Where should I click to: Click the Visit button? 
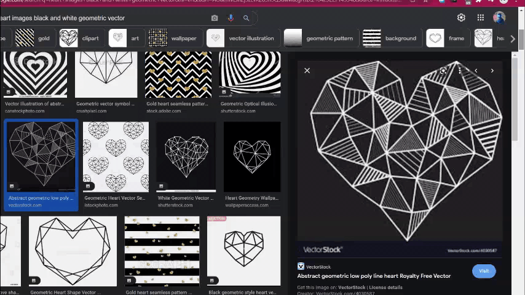tap(484, 271)
